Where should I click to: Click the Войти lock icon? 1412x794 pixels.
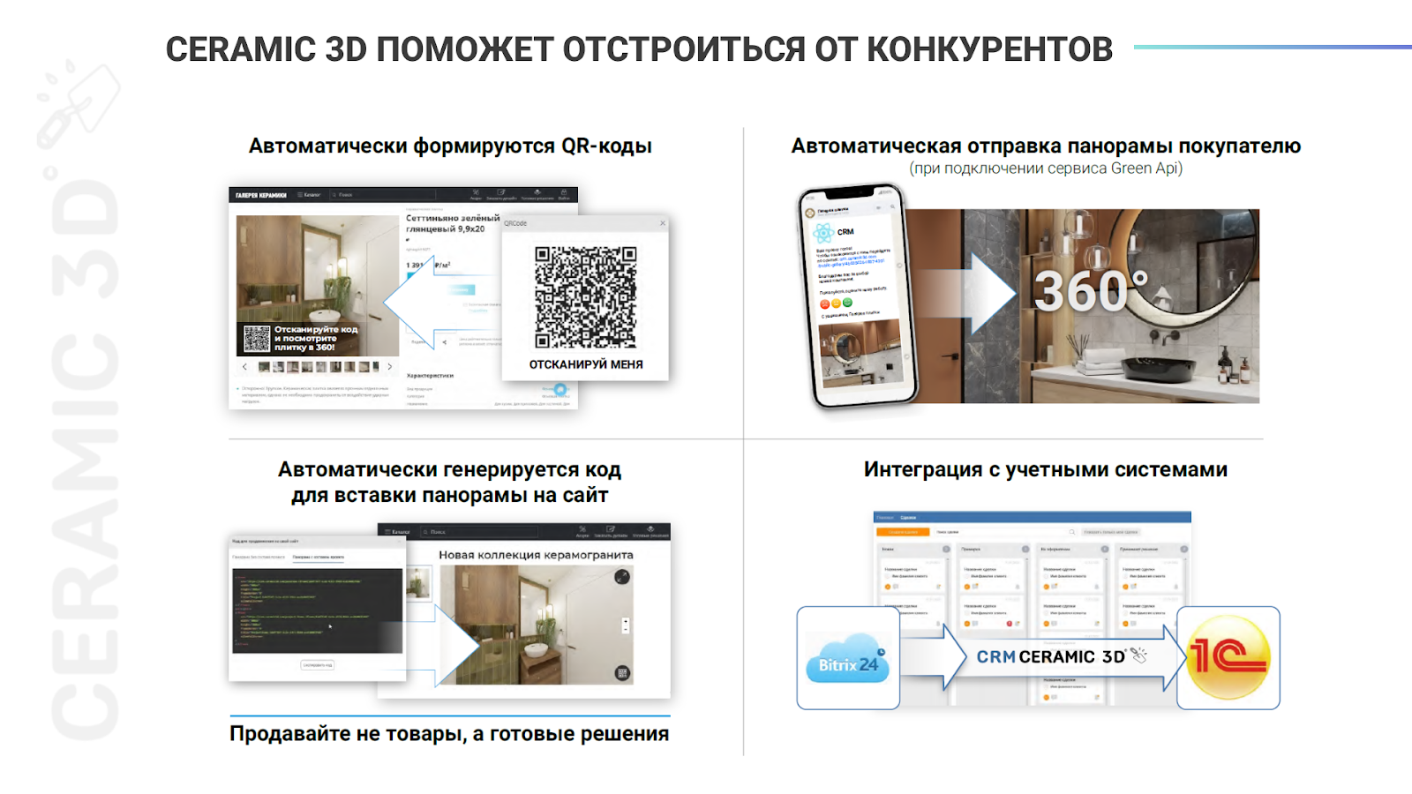[x=564, y=194]
